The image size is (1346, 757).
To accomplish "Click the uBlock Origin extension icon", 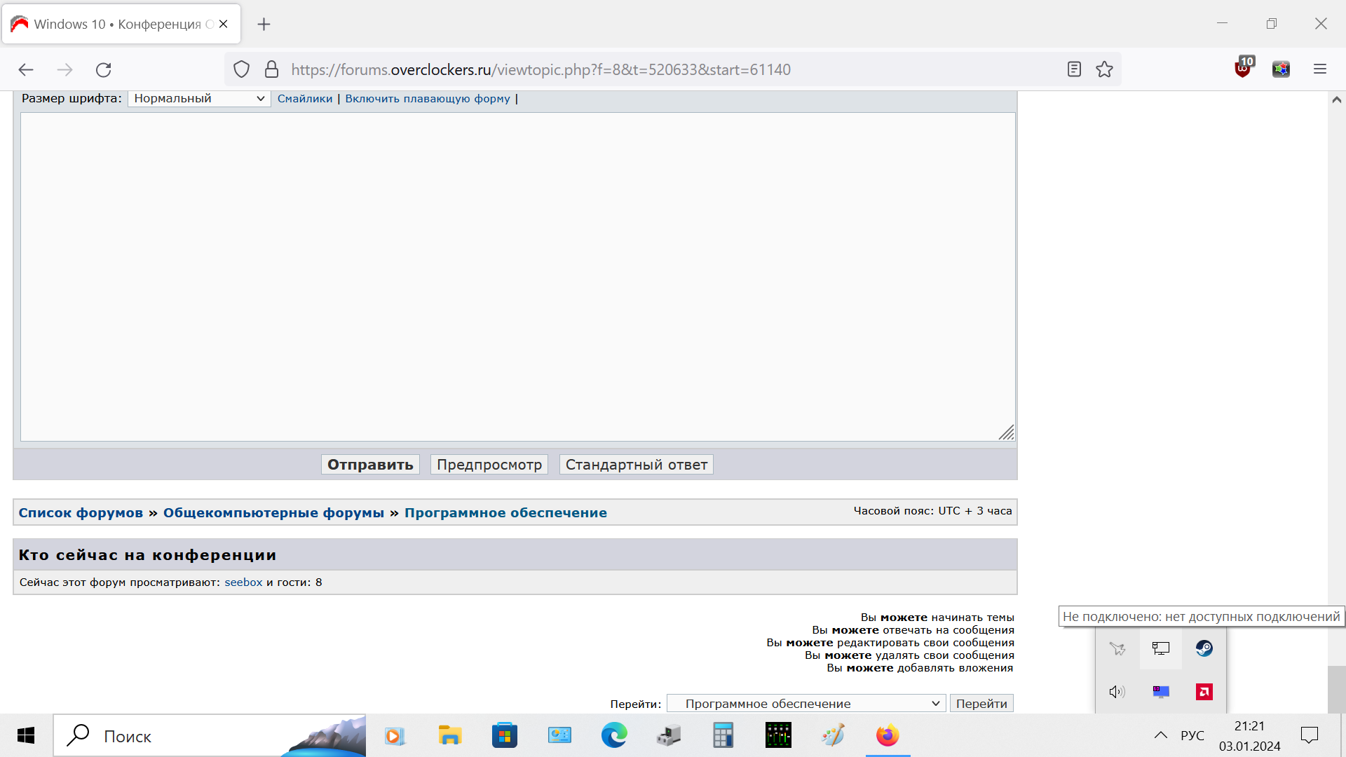I will coord(1243,69).
